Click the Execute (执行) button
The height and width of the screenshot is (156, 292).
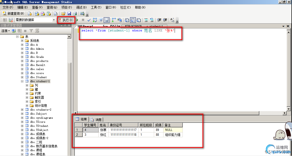pyautogui.click(x=66, y=20)
